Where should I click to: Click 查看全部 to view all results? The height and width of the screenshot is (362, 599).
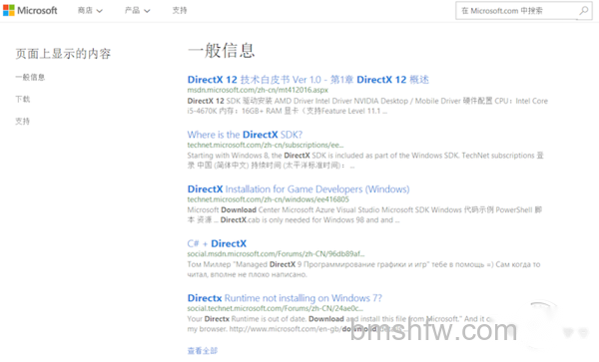203,351
